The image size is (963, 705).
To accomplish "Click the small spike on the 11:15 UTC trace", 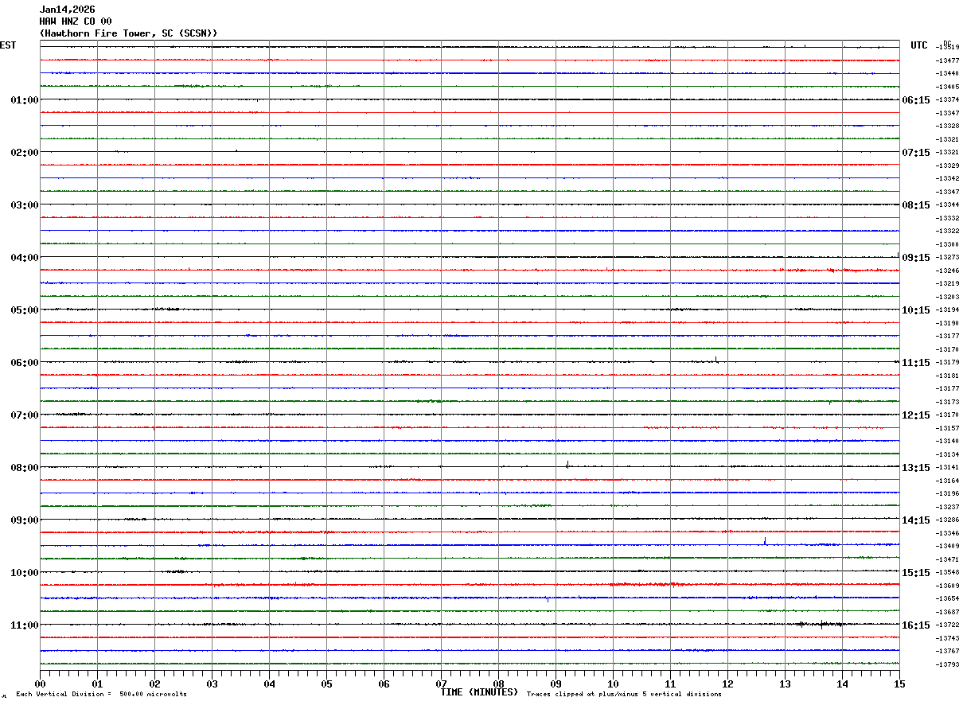I will (716, 360).
